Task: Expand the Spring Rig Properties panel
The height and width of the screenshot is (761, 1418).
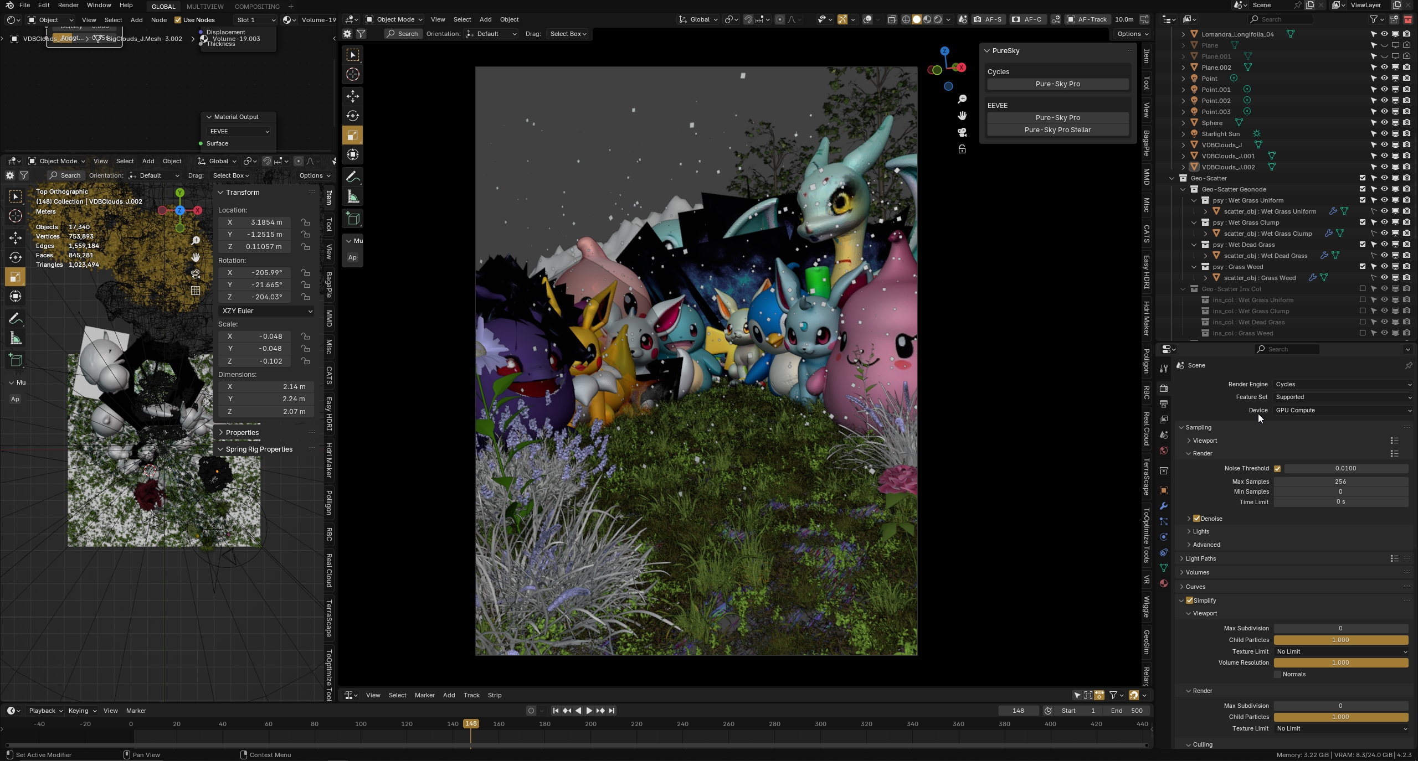Action: click(x=259, y=449)
